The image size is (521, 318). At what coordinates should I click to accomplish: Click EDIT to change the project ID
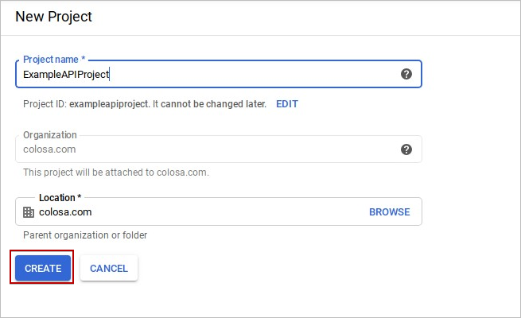click(x=287, y=104)
